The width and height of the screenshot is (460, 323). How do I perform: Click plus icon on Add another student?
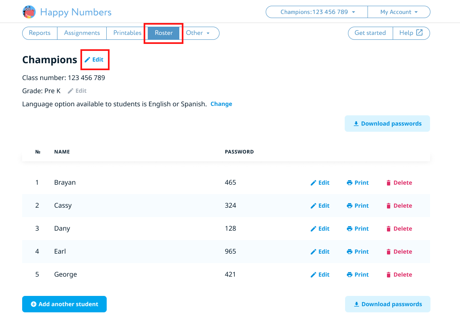coord(34,305)
